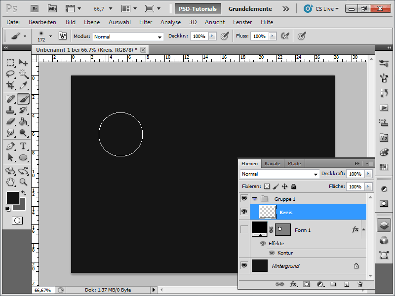
Task: Select the Rectangular Marquee tool
Action: (x=10, y=63)
